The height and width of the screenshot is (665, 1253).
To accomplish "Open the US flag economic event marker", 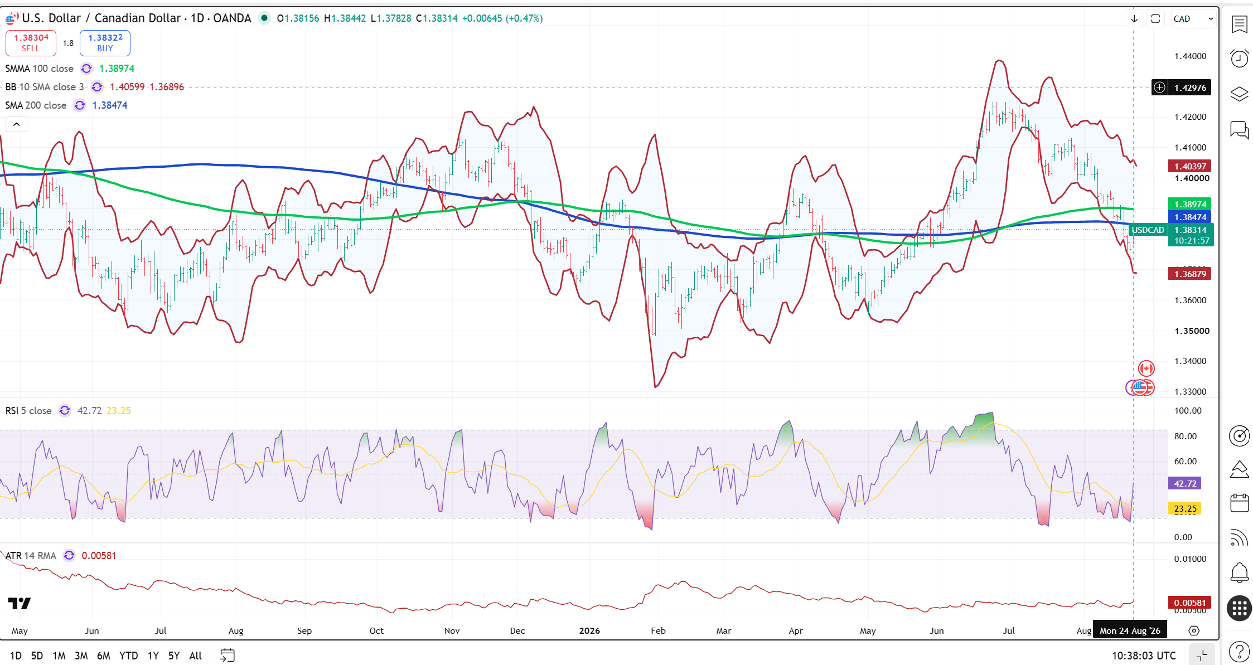I will pos(1140,387).
